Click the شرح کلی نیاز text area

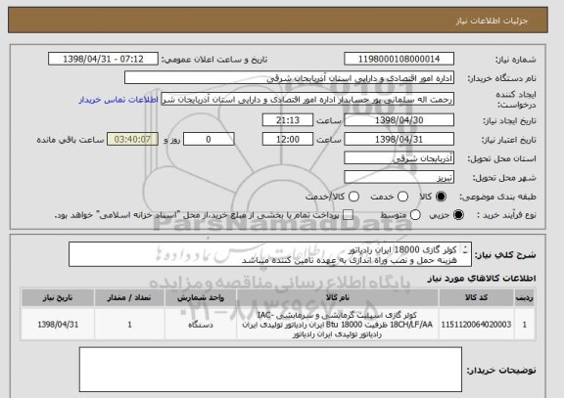tap(270, 254)
